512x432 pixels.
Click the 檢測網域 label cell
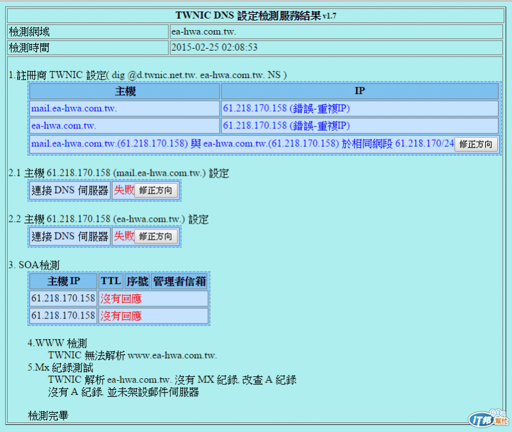coord(88,31)
